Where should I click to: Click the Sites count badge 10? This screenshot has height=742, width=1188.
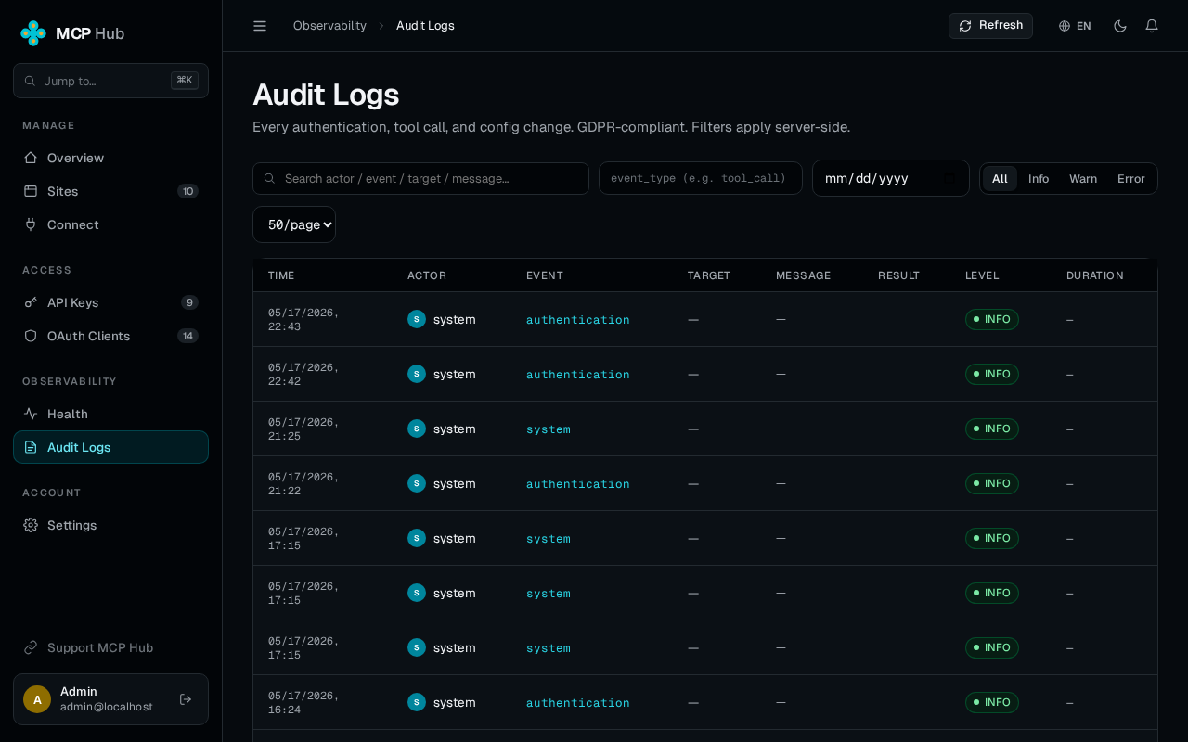[187, 191]
